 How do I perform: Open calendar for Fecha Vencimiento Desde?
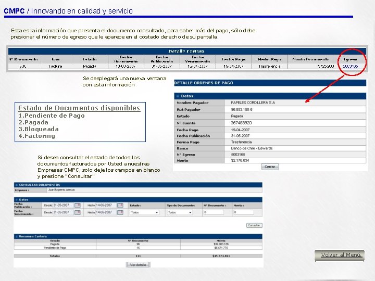click(x=78, y=212)
